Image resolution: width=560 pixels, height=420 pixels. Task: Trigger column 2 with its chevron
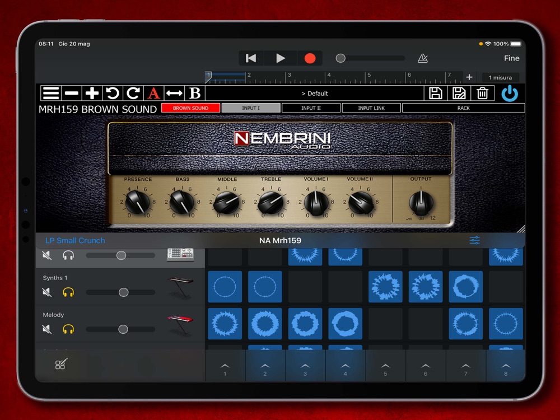265,366
